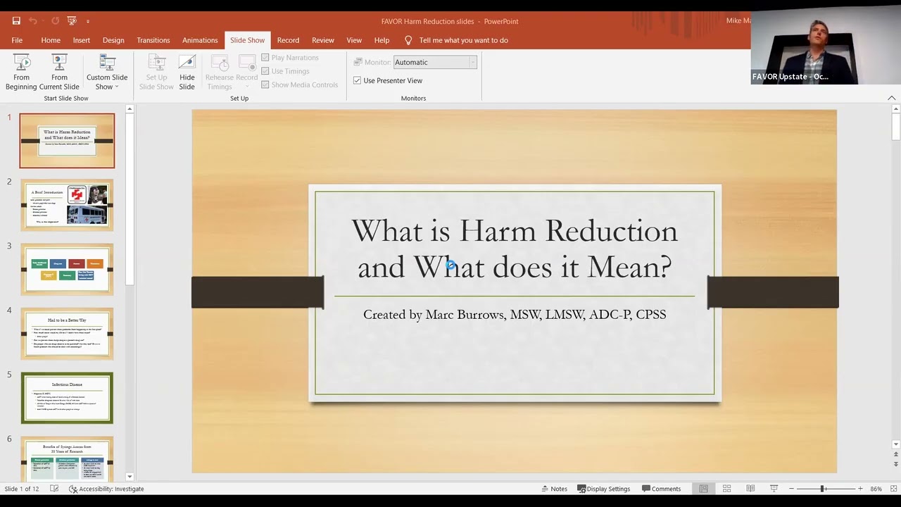Click the spell check status bar icon
The width and height of the screenshot is (901, 507).
click(x=54, y=489)
